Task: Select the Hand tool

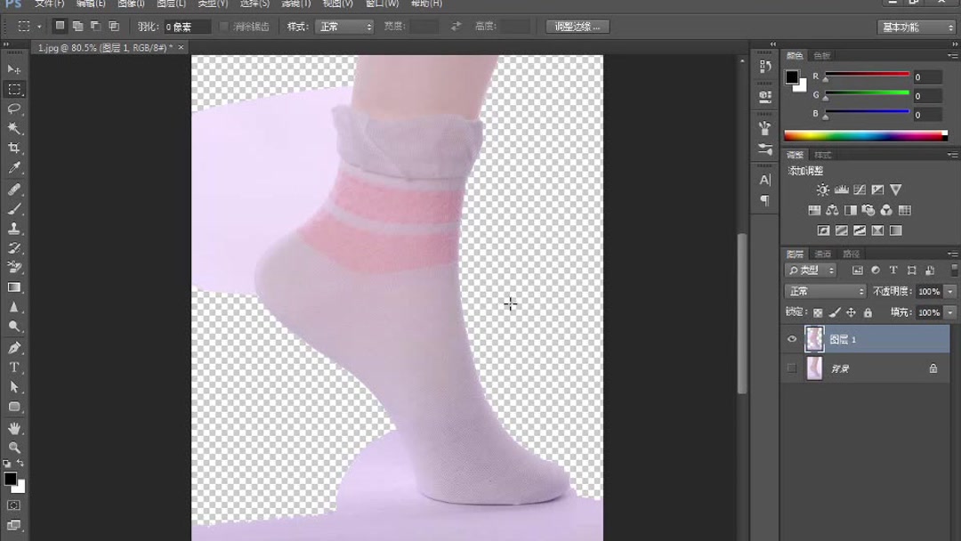Action: click(x=14, y=427)
